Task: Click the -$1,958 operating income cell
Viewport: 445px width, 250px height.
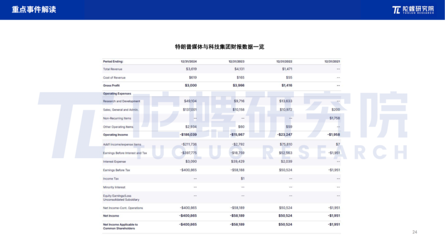Action: coord(333,135)
